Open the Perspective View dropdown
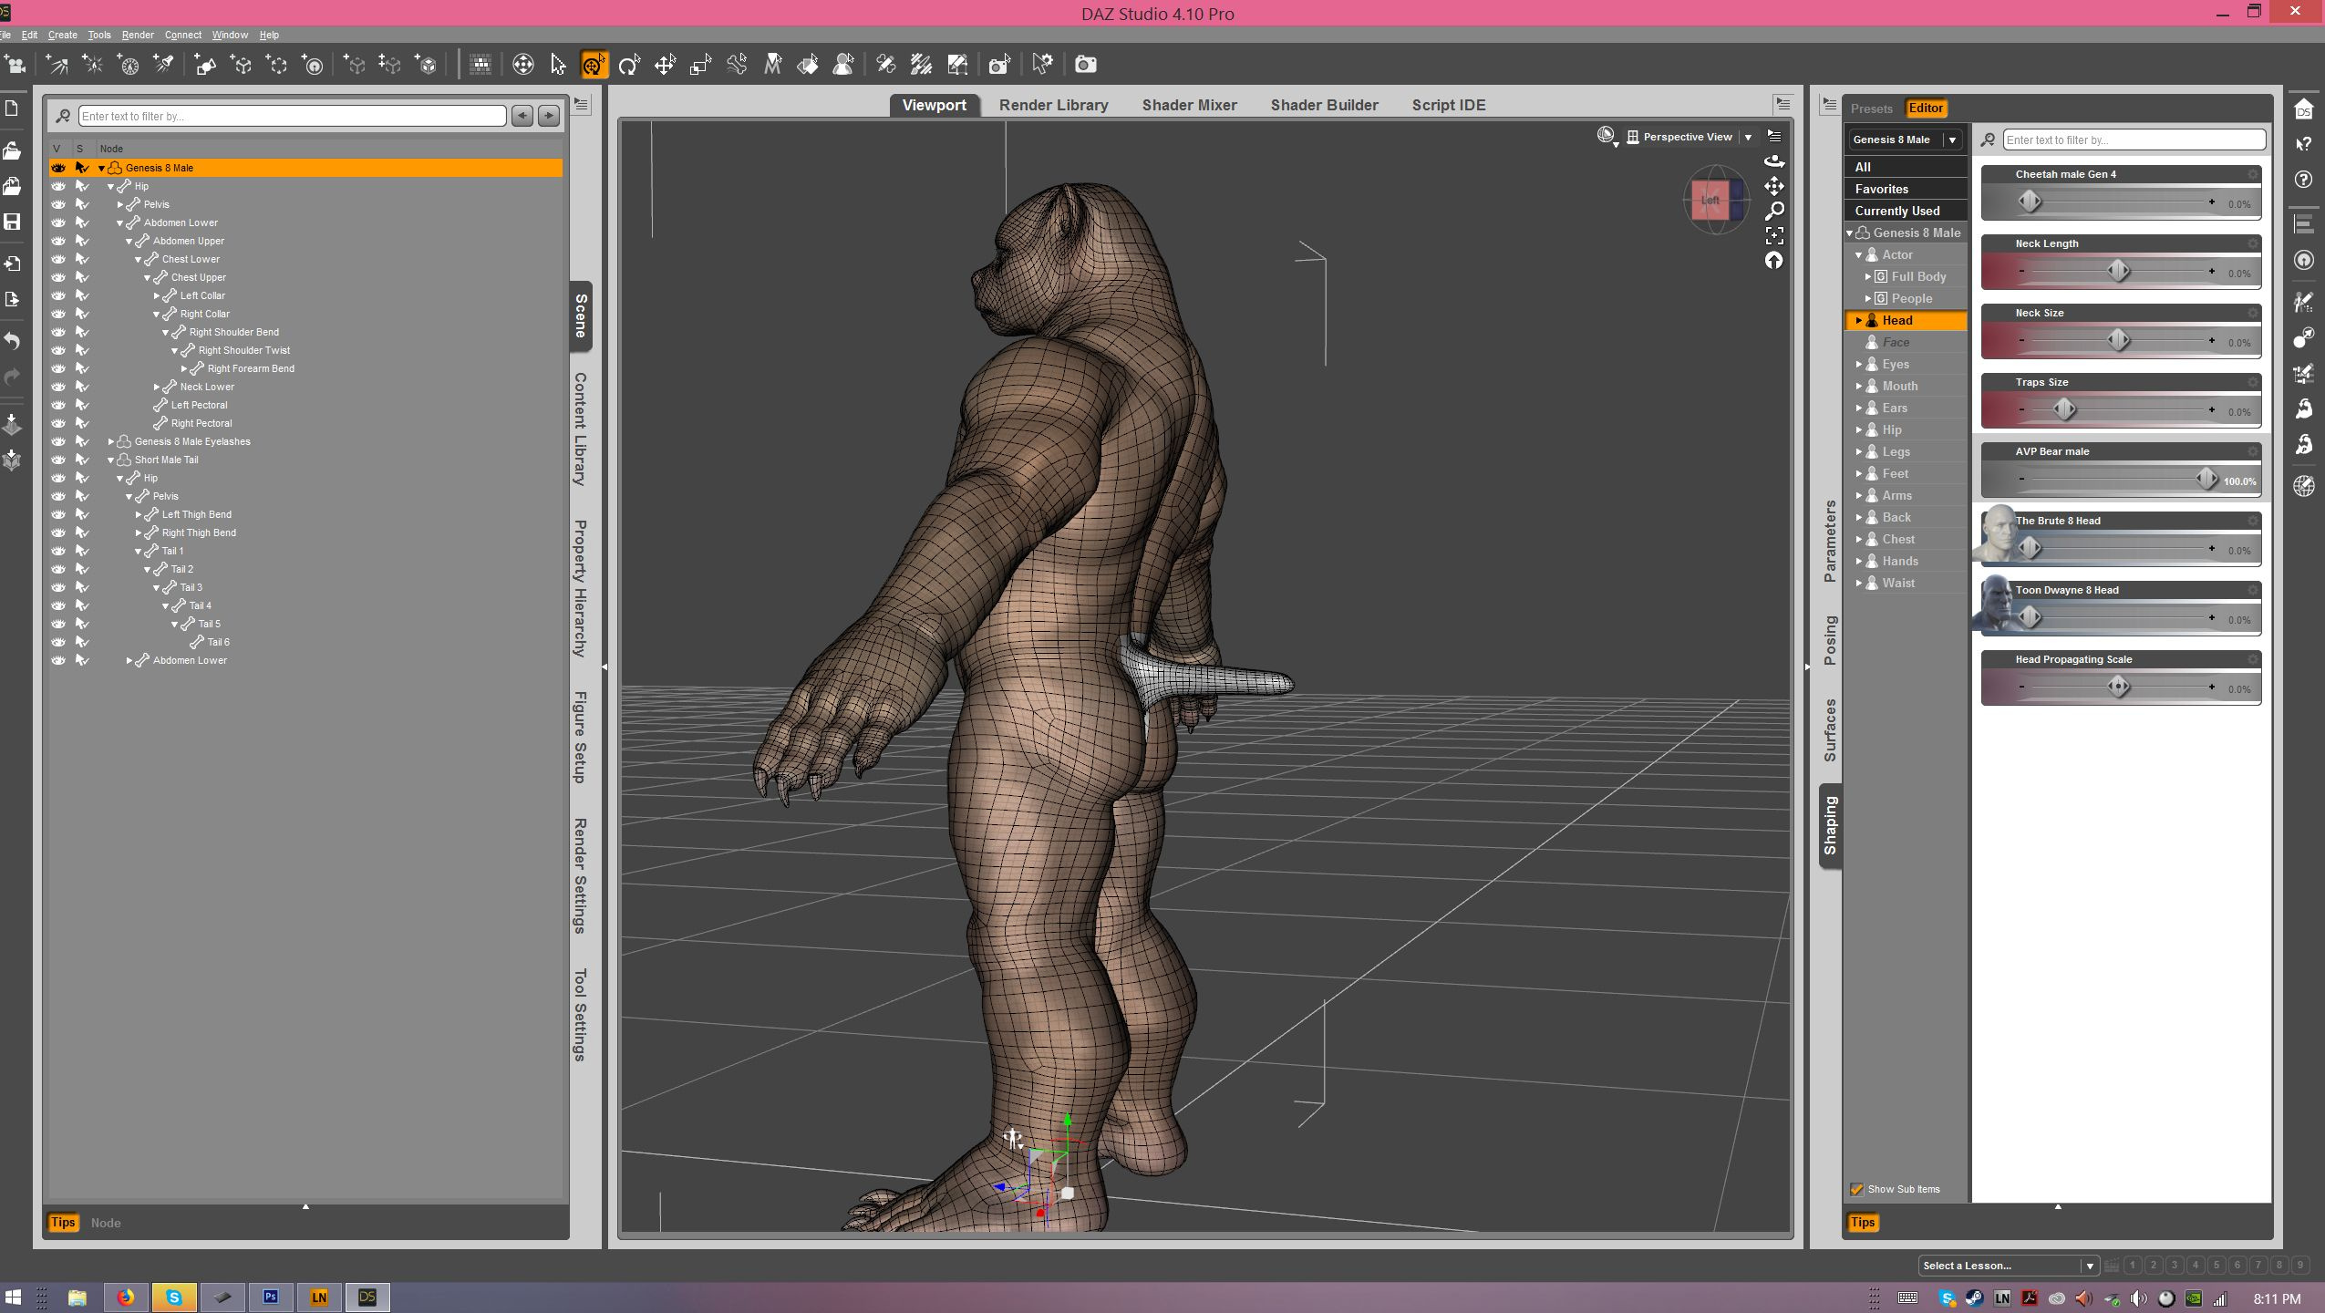2325x1313 pixels. click(x=1748, y=137)
